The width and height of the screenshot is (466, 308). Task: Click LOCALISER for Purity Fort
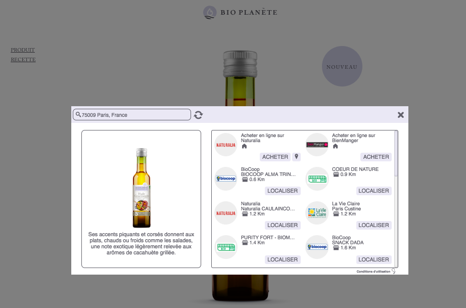(283, 259)
